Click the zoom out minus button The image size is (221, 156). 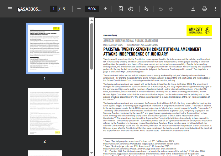coord(79,9)
